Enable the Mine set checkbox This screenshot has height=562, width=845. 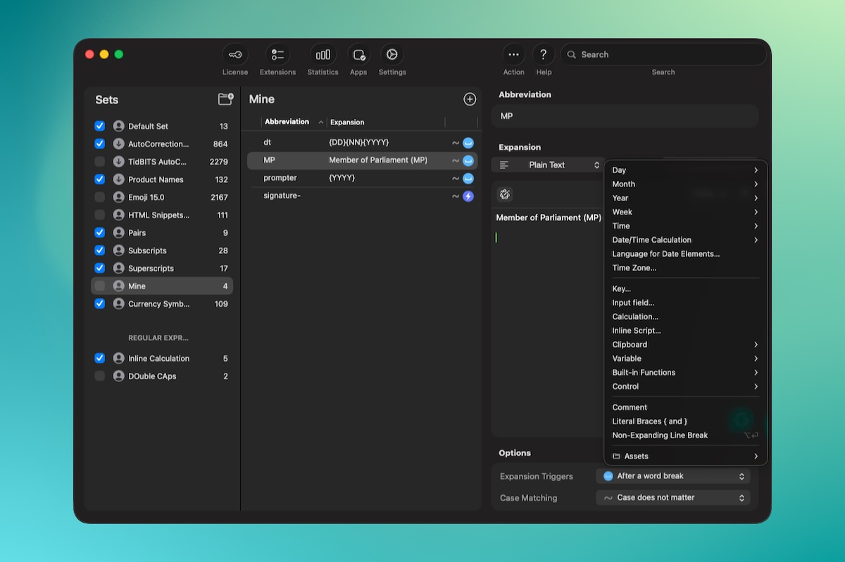(x=100, y=286)
